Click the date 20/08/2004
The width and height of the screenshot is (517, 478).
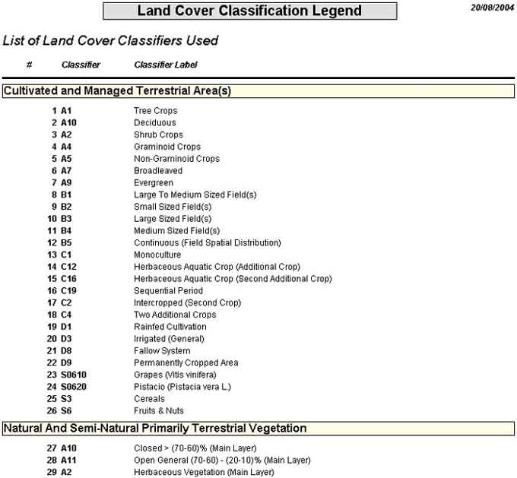tap(492, 7)
